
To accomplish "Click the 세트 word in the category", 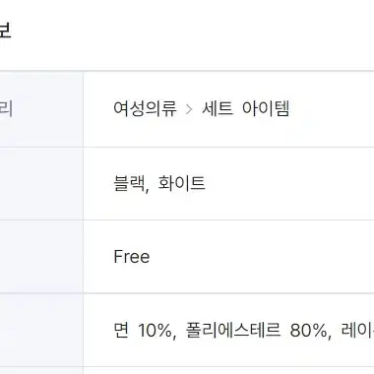I will point(218,108).
